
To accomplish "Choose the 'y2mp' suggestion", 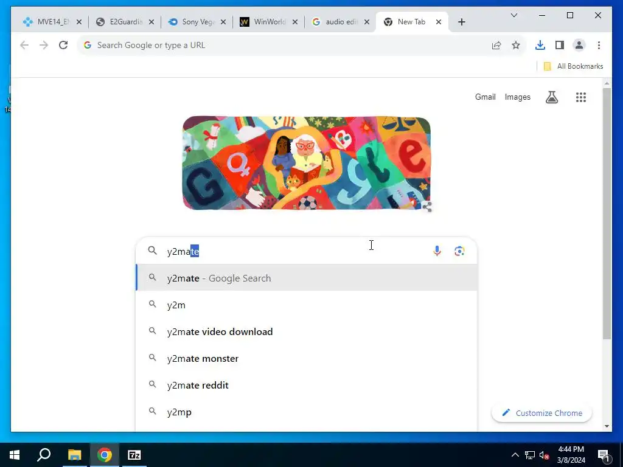I will 307,412.
